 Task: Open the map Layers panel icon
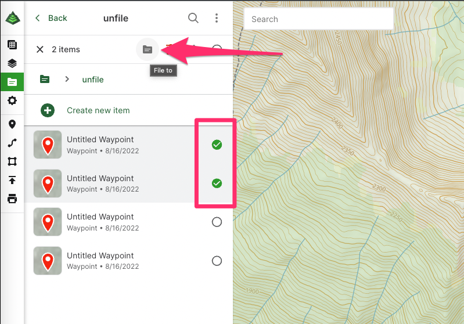pyautogui.click(x=12, y=63)
